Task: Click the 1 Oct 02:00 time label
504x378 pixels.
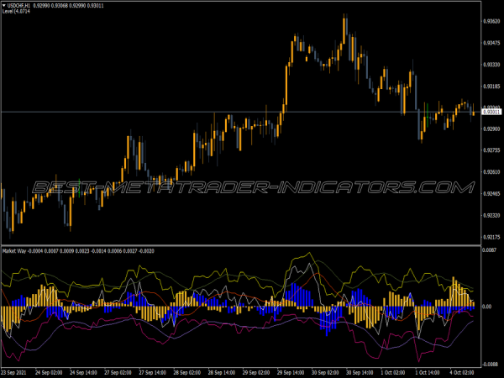Action: point(393,372)
